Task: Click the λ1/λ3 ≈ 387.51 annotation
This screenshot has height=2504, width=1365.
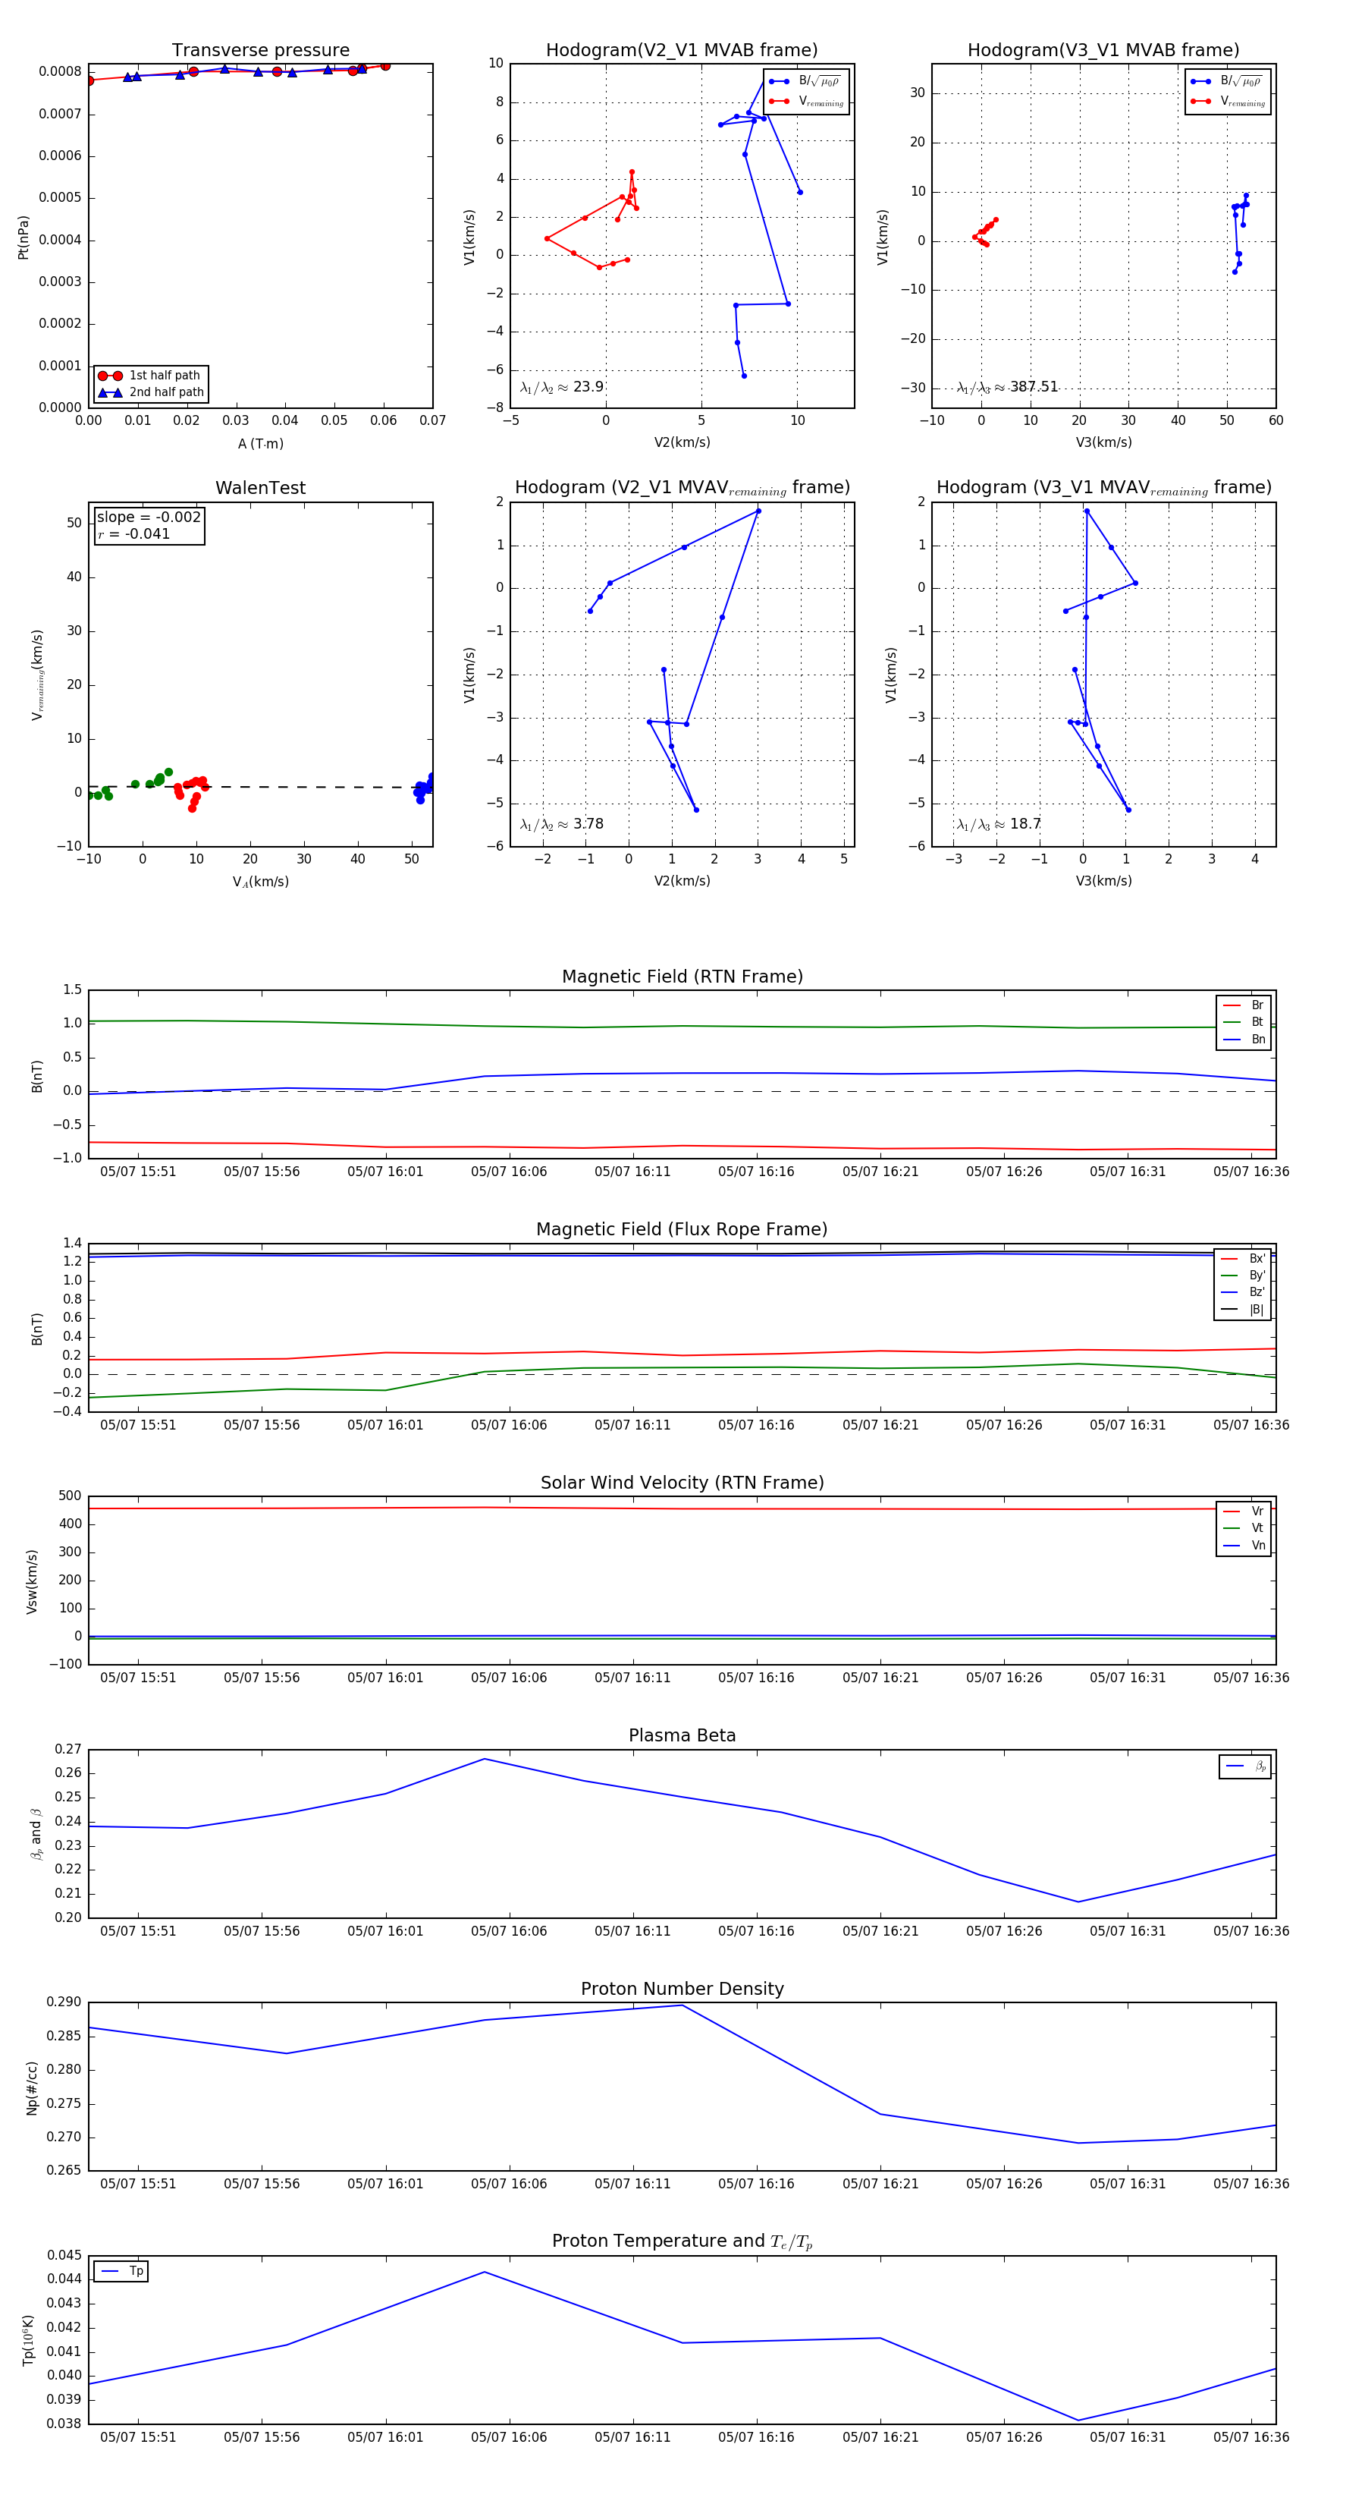Action: pyautogui.click(x=1006, y=387)
